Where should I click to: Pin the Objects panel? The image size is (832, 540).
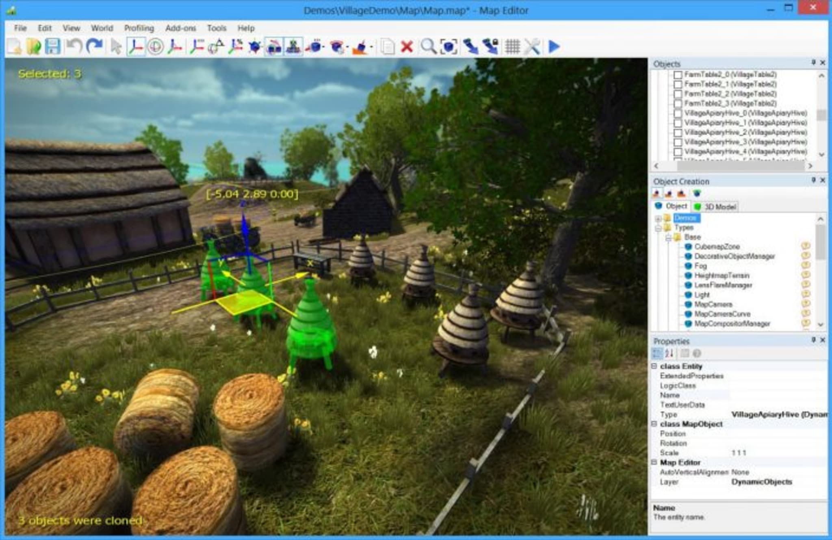[x=813, y=62]
